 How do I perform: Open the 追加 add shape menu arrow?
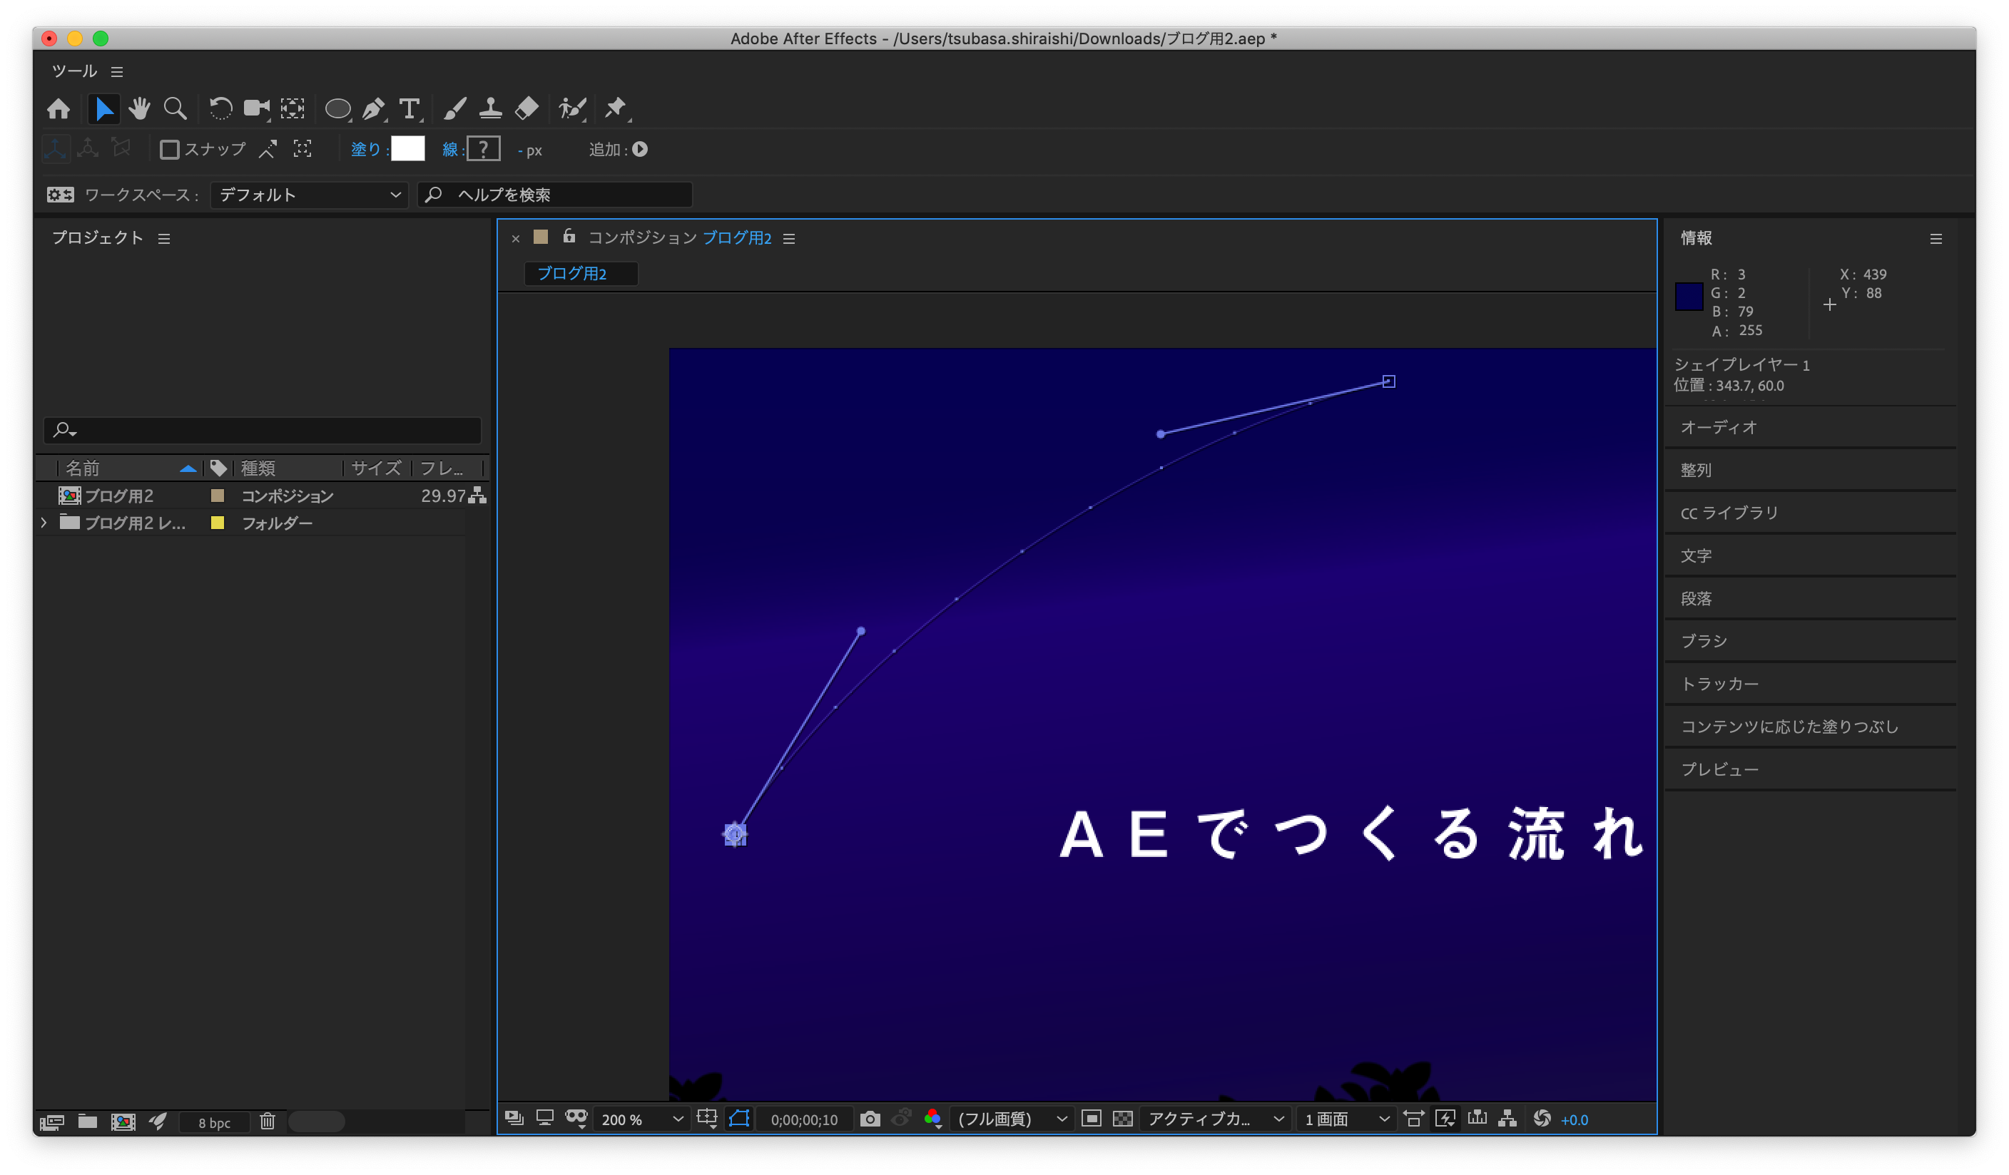tap(639, 149)
